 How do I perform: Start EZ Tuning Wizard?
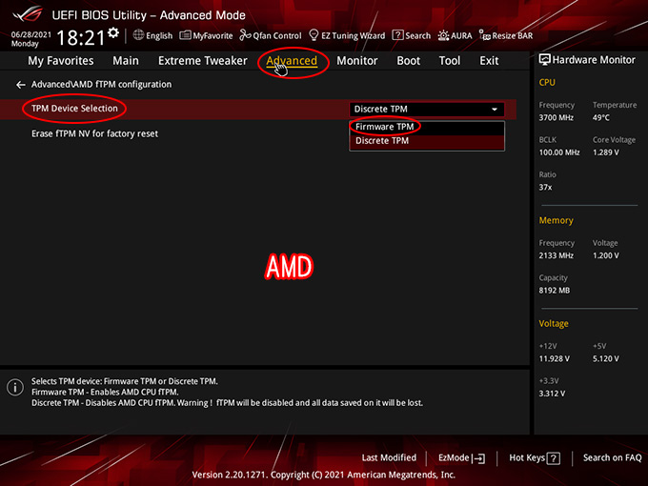[x=347, y=35]
